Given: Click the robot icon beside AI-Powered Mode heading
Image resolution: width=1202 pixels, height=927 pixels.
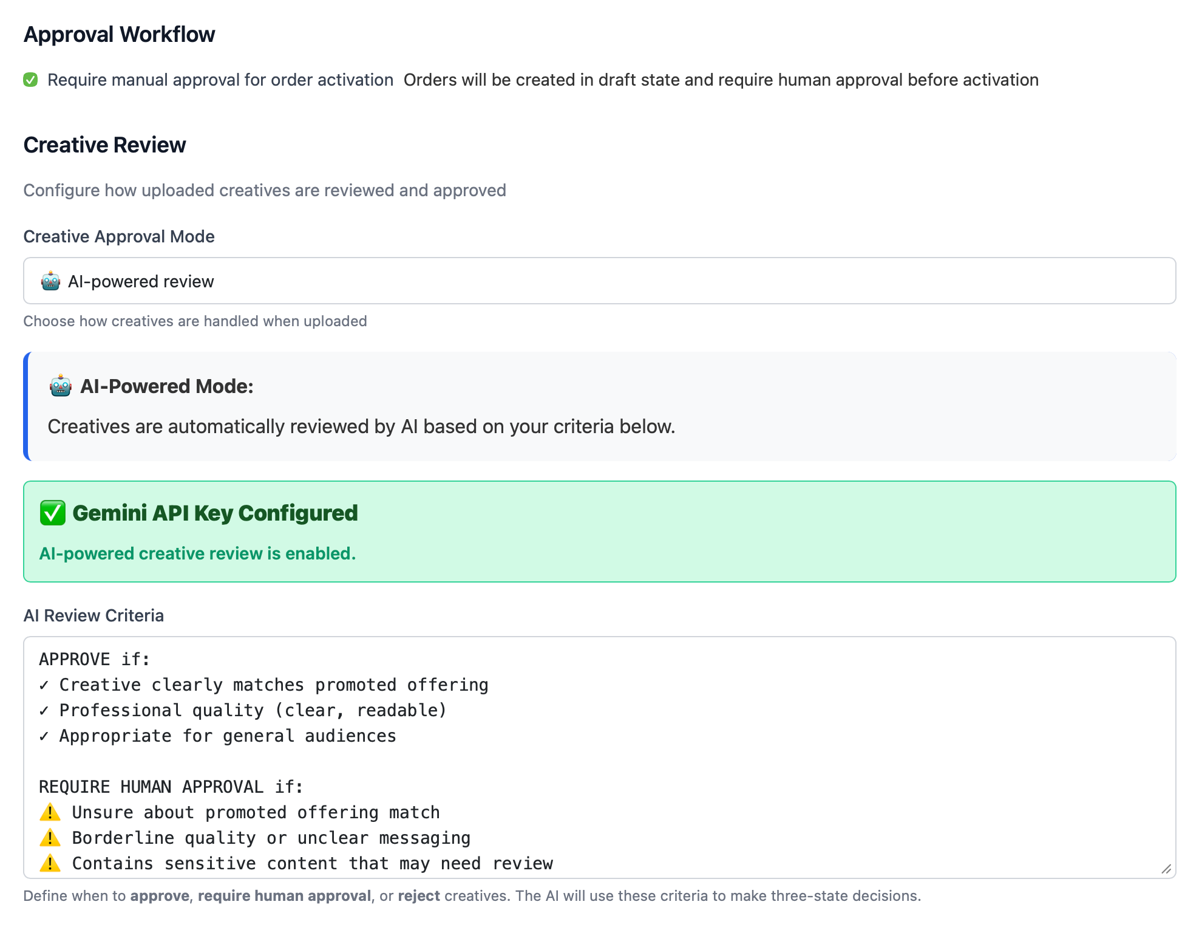Looking at the screenshot, I should (x=61, y=386).
